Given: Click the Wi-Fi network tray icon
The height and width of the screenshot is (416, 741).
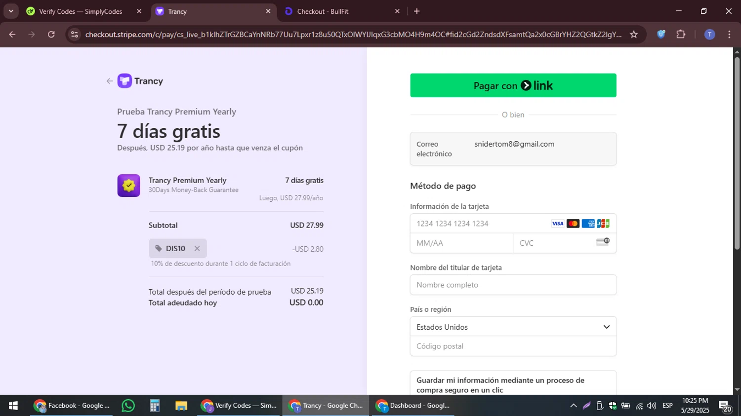Looking at the screenshot, I should (639, 406).
